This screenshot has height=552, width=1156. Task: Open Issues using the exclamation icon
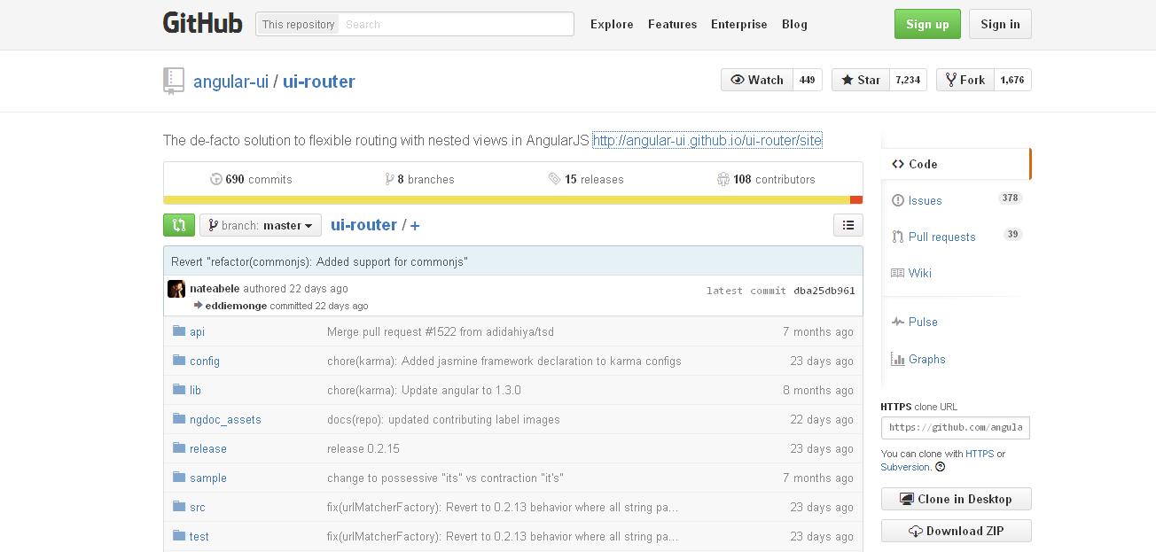[x=898, y=200]
